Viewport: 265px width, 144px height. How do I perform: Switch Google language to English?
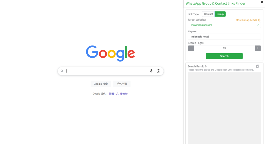tap(124, 94)
